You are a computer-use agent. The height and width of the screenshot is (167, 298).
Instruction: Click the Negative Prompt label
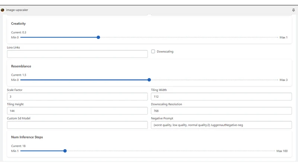pos(162,118)
